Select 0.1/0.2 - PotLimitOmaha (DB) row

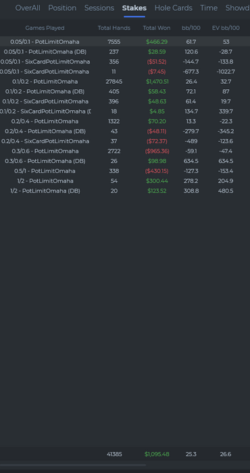(125, 92)
